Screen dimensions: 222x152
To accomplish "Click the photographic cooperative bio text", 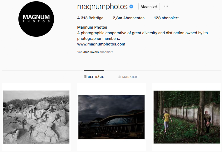I will (x=142, y=36).
